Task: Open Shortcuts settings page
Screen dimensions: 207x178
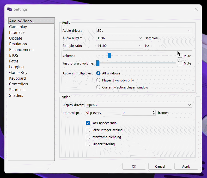Action: click(x=31, y=90)
